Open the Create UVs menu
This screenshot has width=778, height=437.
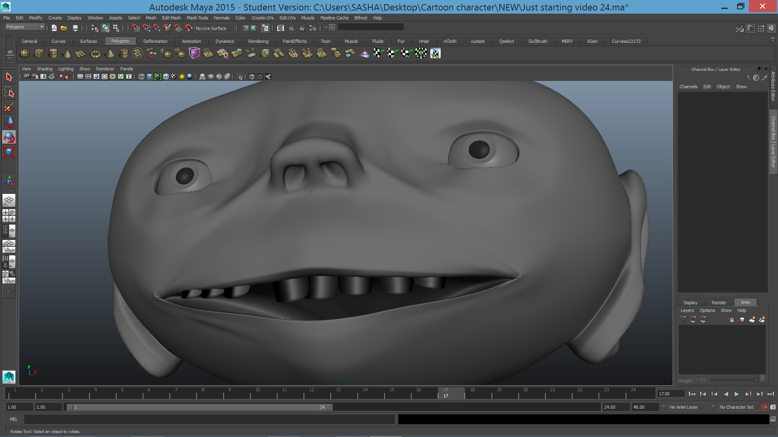pyautogui.click(x=263, y=18)
